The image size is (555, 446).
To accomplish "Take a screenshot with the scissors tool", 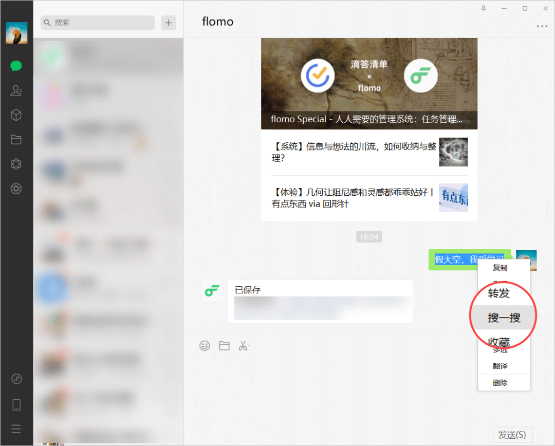I will tap(243, 345).
